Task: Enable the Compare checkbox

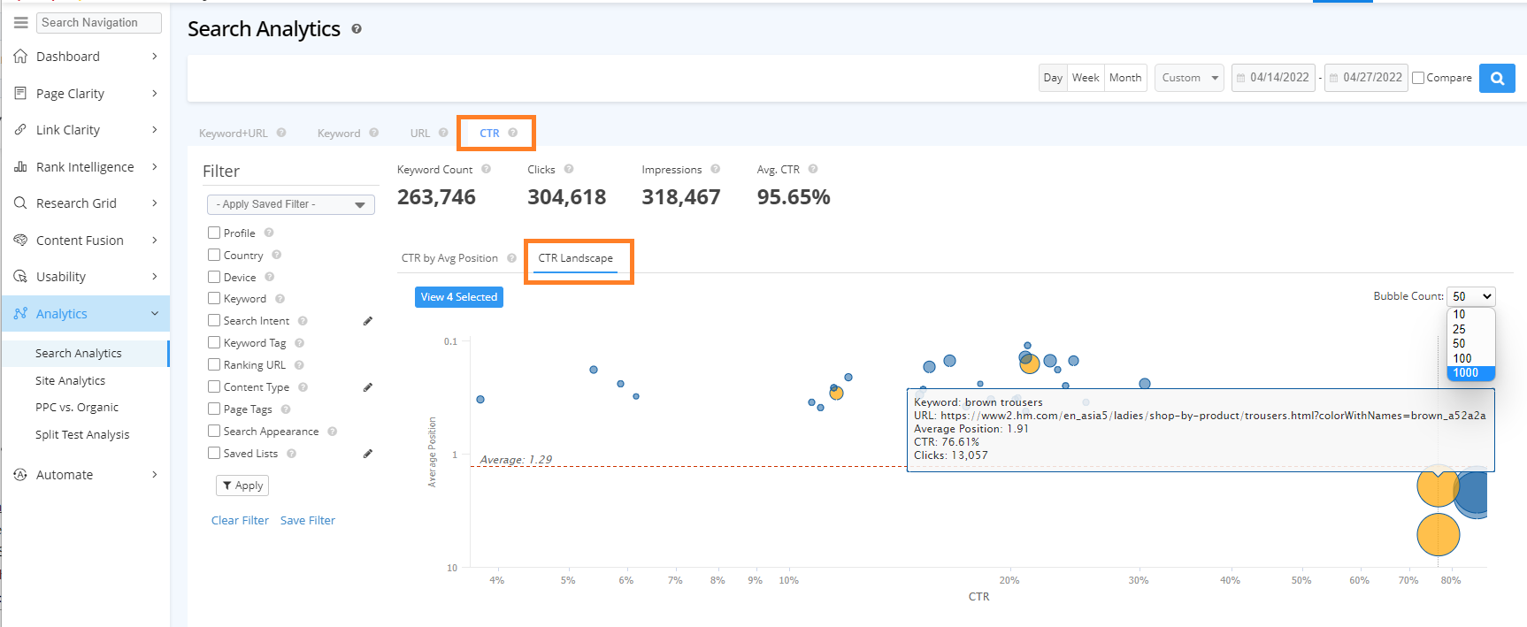Action: (x=1418, y=78)
